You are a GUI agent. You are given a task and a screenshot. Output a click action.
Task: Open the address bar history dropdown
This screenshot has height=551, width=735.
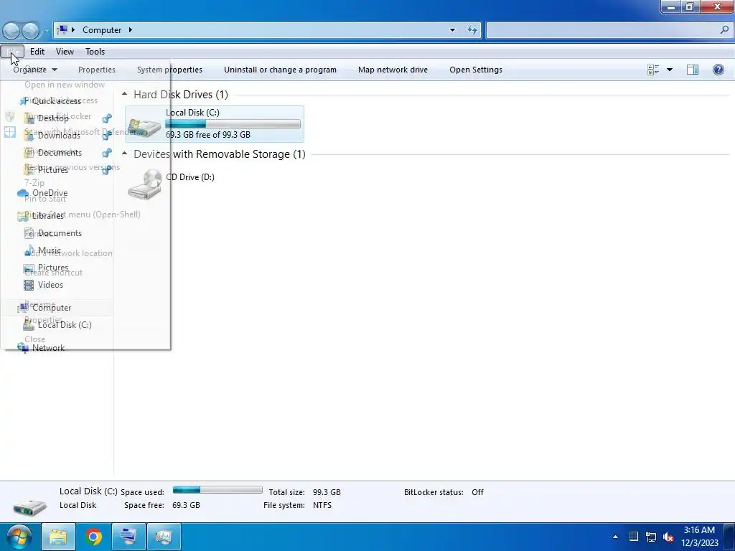click(x=452, y=30)
